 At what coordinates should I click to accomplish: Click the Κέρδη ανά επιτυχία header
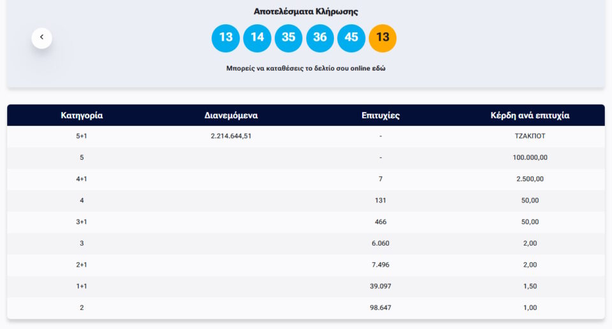coord(529,115)
